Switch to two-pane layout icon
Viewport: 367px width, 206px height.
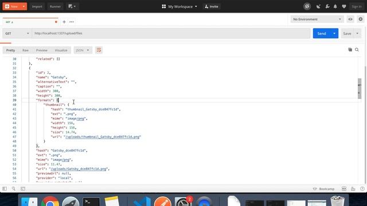[344, 189]
